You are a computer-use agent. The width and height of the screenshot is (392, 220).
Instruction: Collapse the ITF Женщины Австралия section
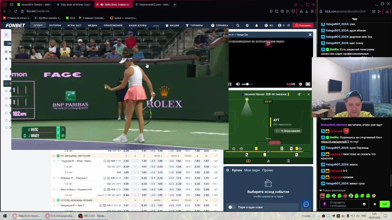click(216, 156)
